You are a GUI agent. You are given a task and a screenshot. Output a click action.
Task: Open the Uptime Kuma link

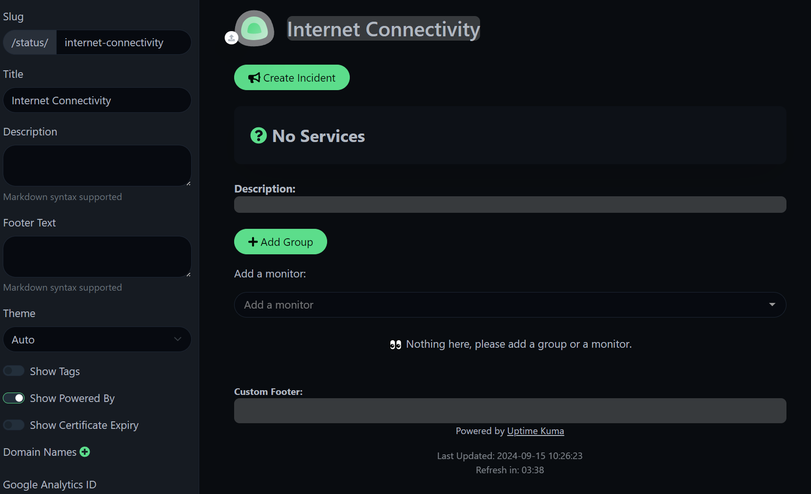pos(535,431)
